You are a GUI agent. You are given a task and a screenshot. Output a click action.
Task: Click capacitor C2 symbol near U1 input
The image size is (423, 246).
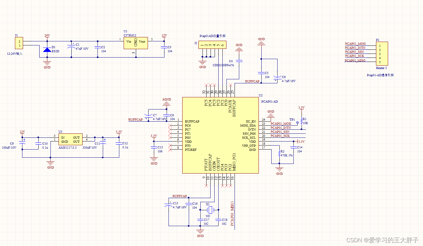tap(97, 47)
